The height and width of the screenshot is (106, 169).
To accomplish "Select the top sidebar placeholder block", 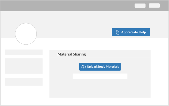I will (24, 52).
